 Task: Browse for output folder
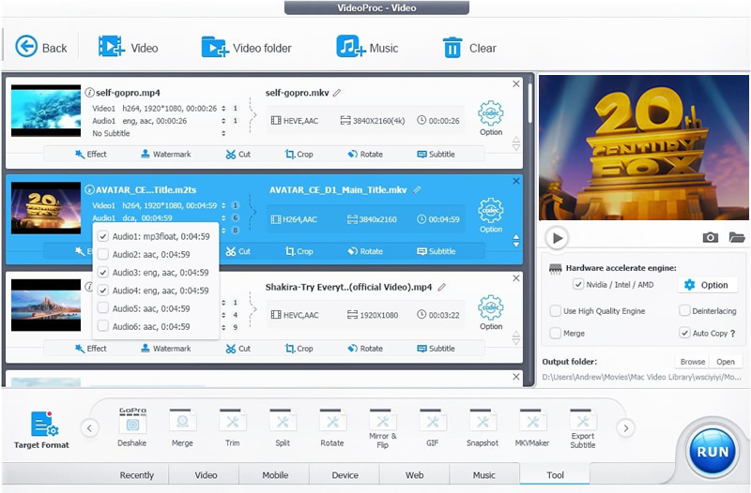tap(693, 362)
